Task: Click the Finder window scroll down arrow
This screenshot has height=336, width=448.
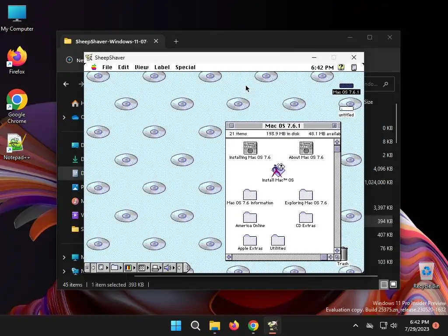Action: [x=337, y=250]
